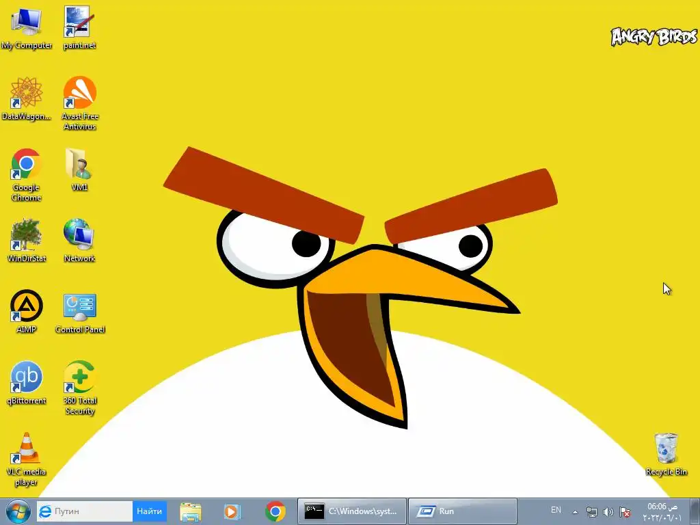Show hidden tray icons arrow

point(576,512)
